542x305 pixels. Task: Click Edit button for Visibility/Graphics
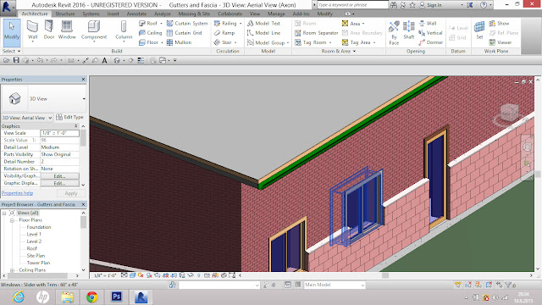pyautogui.click(x=59, y=176)
